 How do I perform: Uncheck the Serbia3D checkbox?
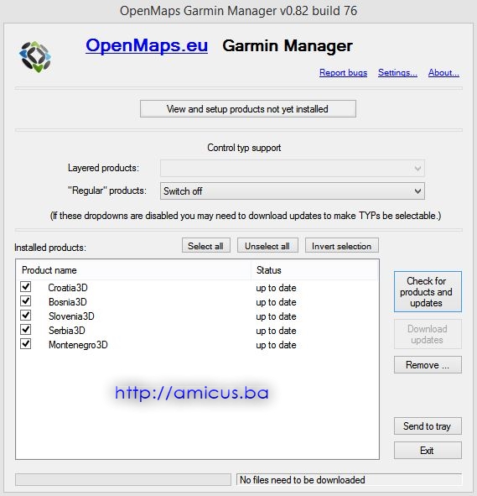tap(26, 329)
